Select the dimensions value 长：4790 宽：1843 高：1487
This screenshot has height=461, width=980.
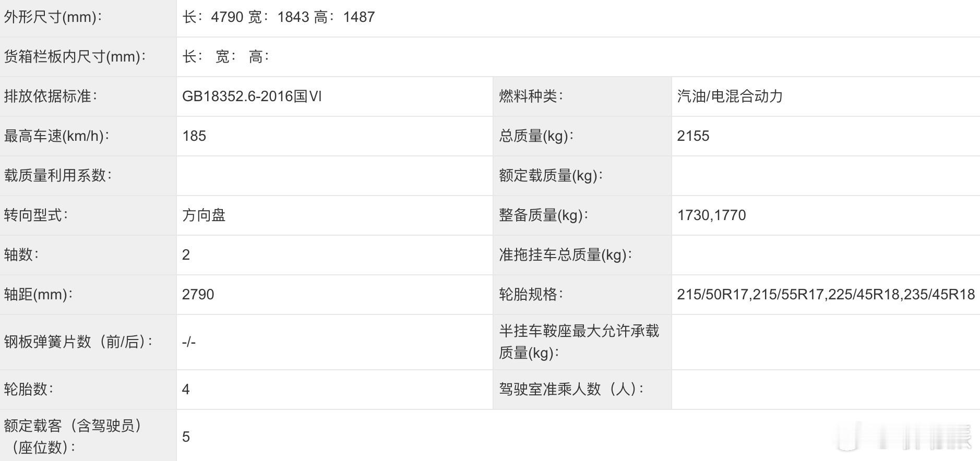(279, 17)
